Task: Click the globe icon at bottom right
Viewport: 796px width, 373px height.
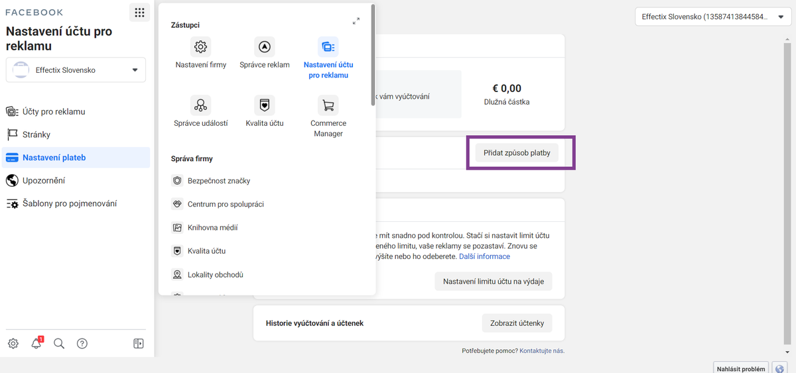Action: pos(780,369)
